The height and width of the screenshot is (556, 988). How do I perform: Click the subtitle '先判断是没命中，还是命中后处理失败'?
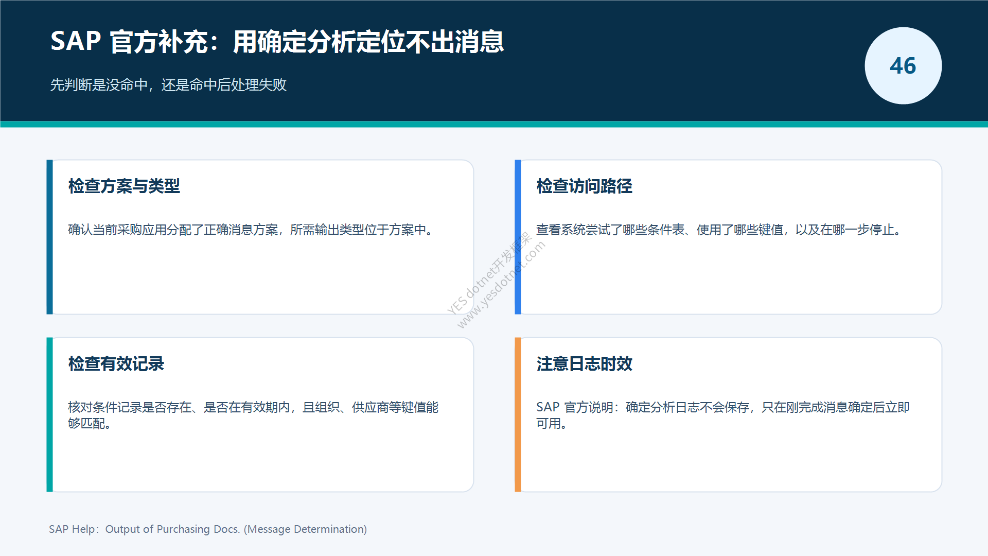coord(168,85)
